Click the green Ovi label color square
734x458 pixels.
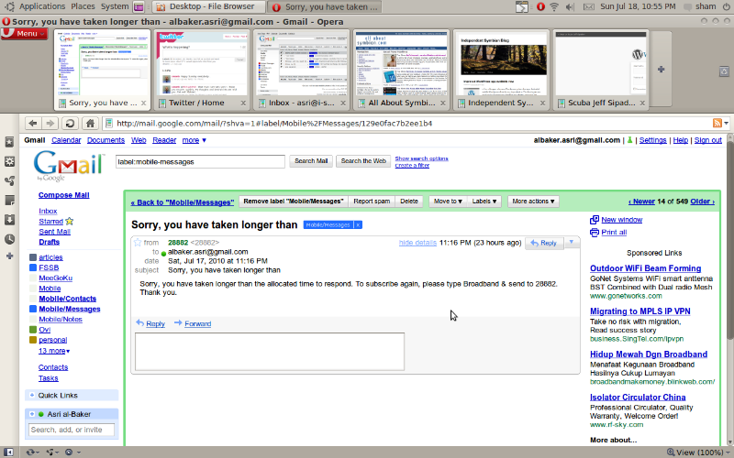33,330
